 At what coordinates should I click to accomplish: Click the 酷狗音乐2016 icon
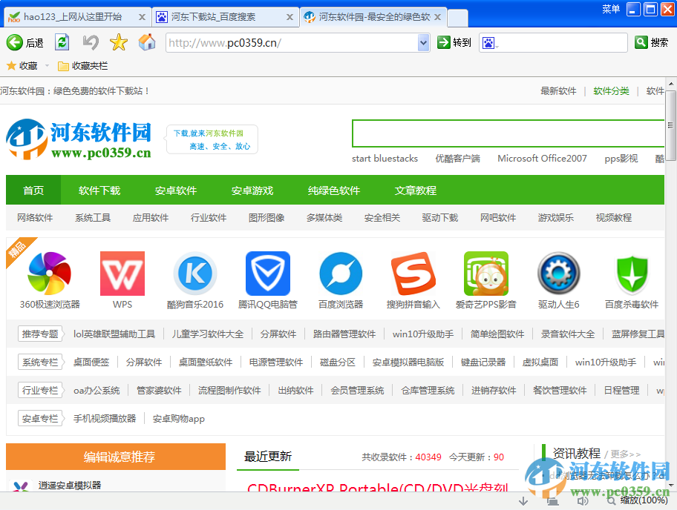(x=194, y=274)
